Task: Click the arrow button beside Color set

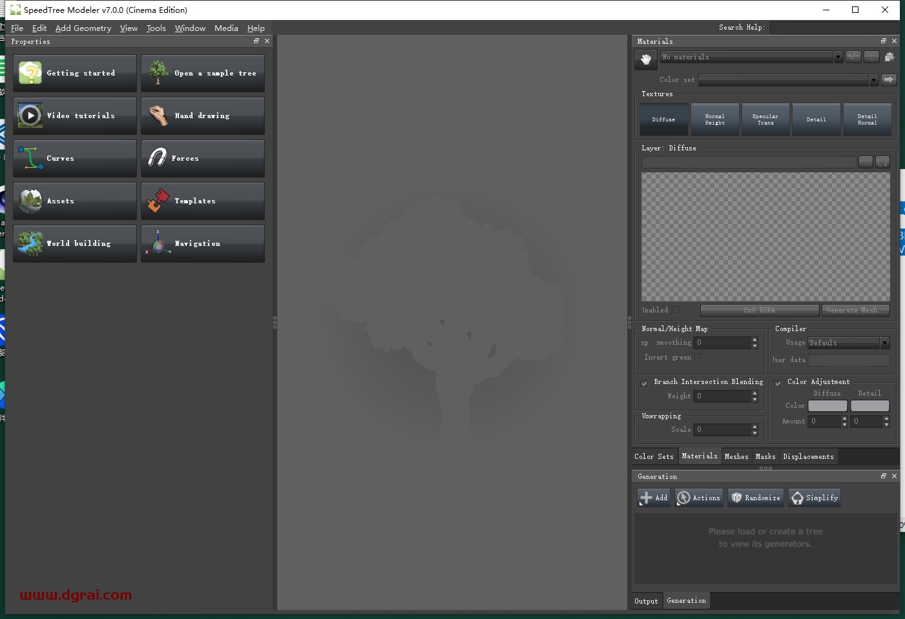Action: pyautogui.click(x=889, y=79)
